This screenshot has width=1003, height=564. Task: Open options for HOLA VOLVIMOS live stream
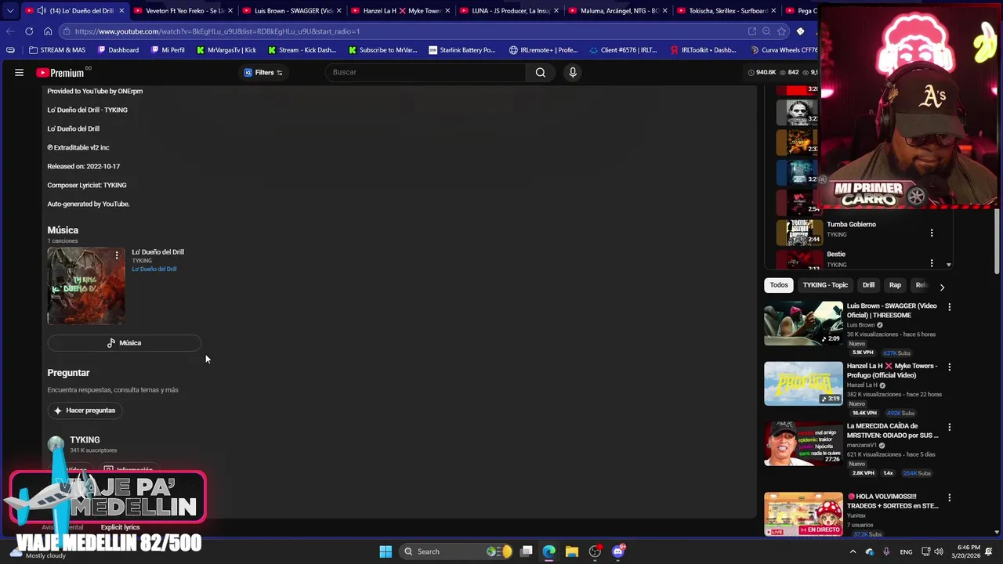pyautogui.click(x=949, y=497)
